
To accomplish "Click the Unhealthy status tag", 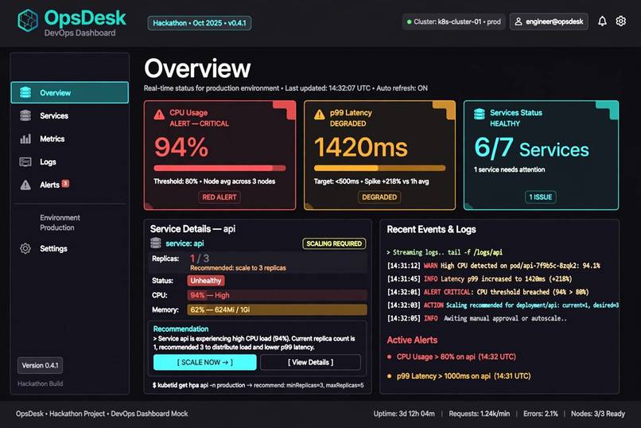I will click(x=206, y=281).
